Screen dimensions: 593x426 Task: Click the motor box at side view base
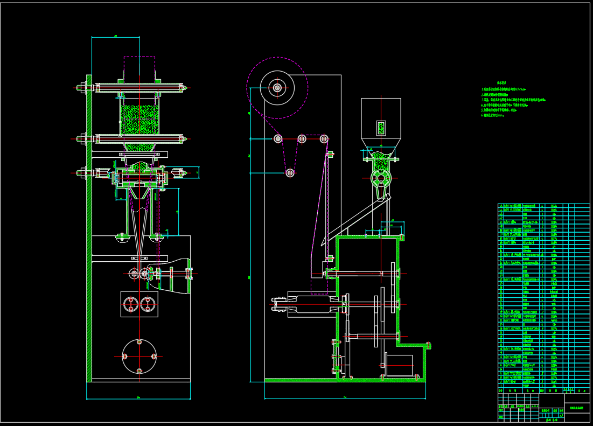click(399, 365)
